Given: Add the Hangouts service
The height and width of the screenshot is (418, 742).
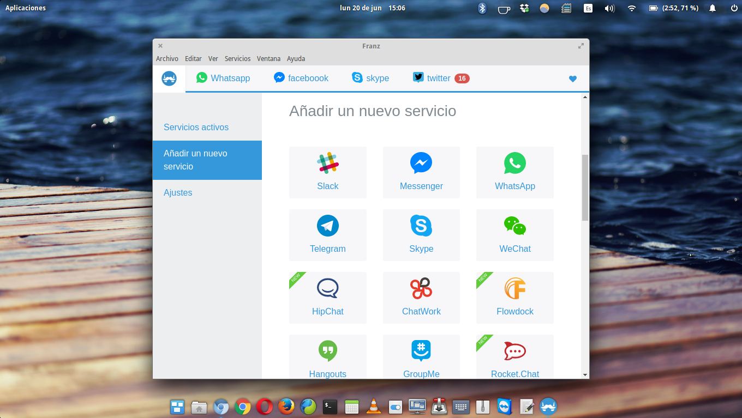Looking at the screenshot, I should pyautogui.click(x=327, y=356).
